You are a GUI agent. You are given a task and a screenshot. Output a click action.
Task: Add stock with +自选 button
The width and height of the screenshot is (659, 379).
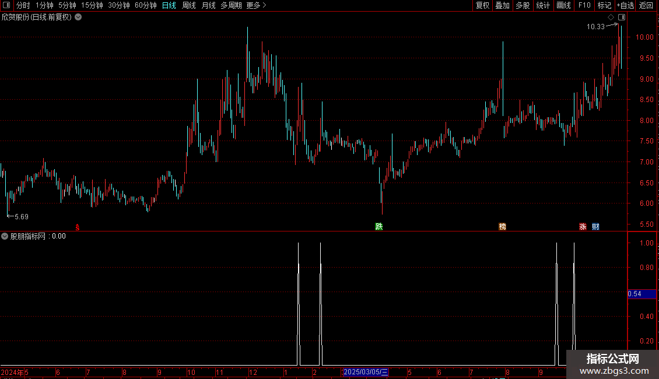625,5
